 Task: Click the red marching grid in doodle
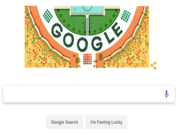[x=88, y=59]
